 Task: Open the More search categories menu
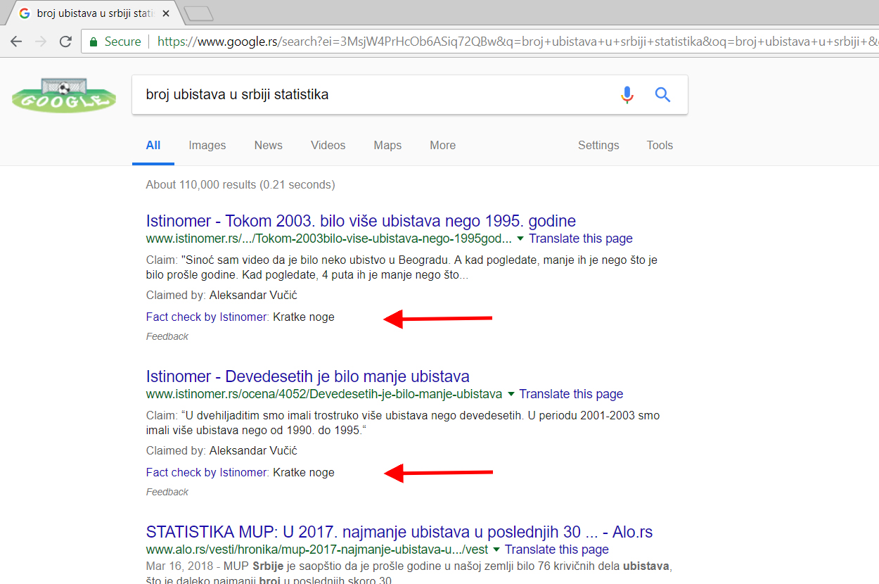[x=442, y=146]
